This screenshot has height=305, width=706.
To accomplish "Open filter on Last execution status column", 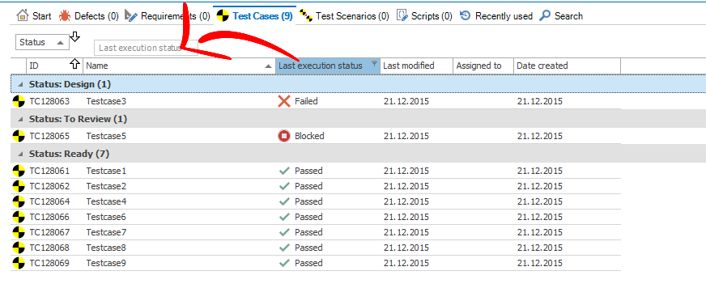I will (374, 63).
